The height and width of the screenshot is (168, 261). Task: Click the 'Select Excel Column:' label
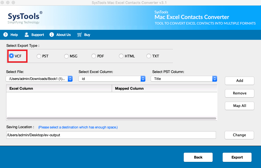click(x=96, y=72)
